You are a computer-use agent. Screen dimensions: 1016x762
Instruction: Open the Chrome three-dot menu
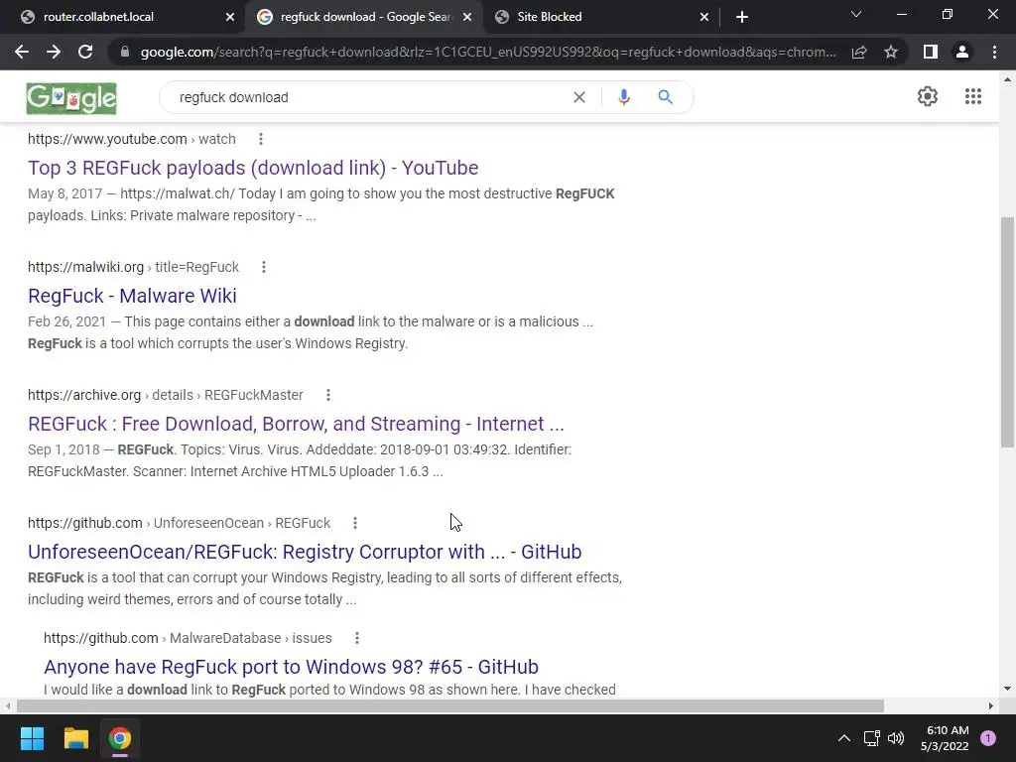tap(994, 52)
